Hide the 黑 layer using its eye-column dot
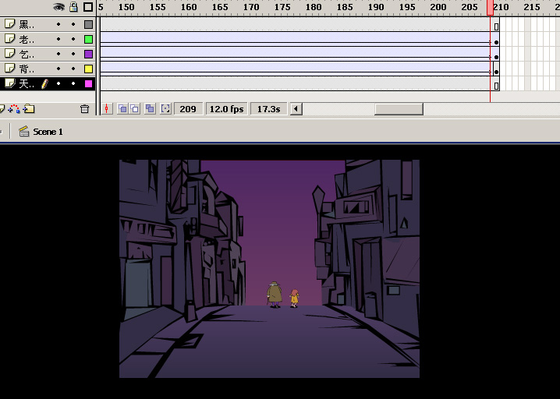The width and height of the screenshot is (560, 399). (58, 24)
